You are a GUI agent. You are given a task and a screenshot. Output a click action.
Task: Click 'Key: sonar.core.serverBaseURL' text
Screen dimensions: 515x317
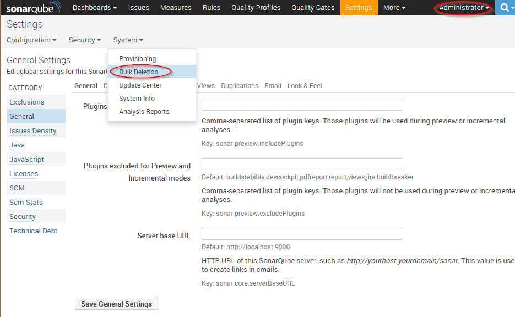tap(248, 283)
